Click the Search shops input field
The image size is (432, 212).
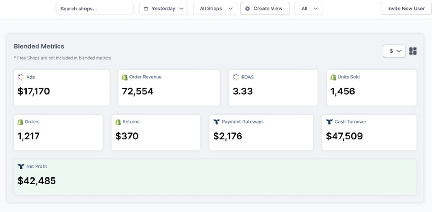(95, 8)
